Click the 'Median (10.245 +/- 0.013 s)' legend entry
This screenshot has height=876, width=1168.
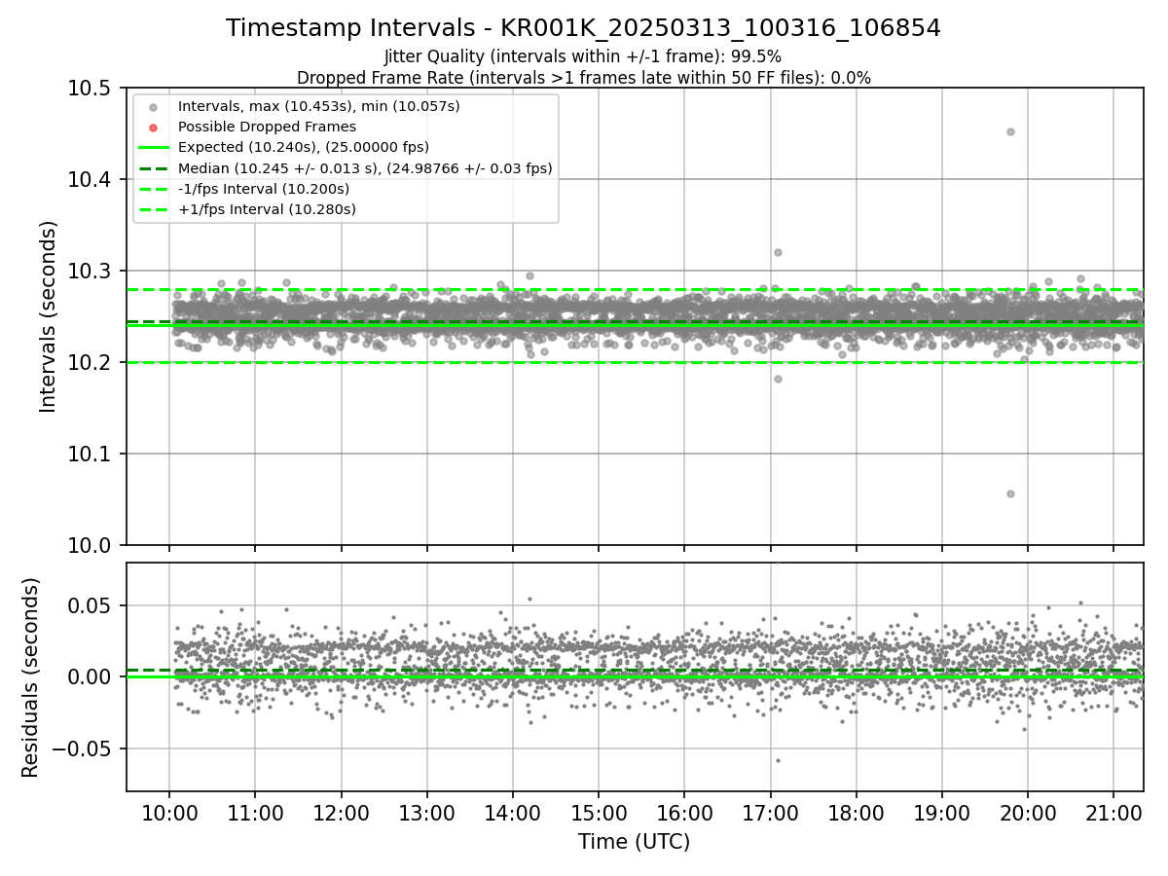click(x=365, y=168)
